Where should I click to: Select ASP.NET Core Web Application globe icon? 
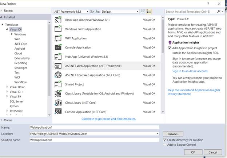[58, 75]
